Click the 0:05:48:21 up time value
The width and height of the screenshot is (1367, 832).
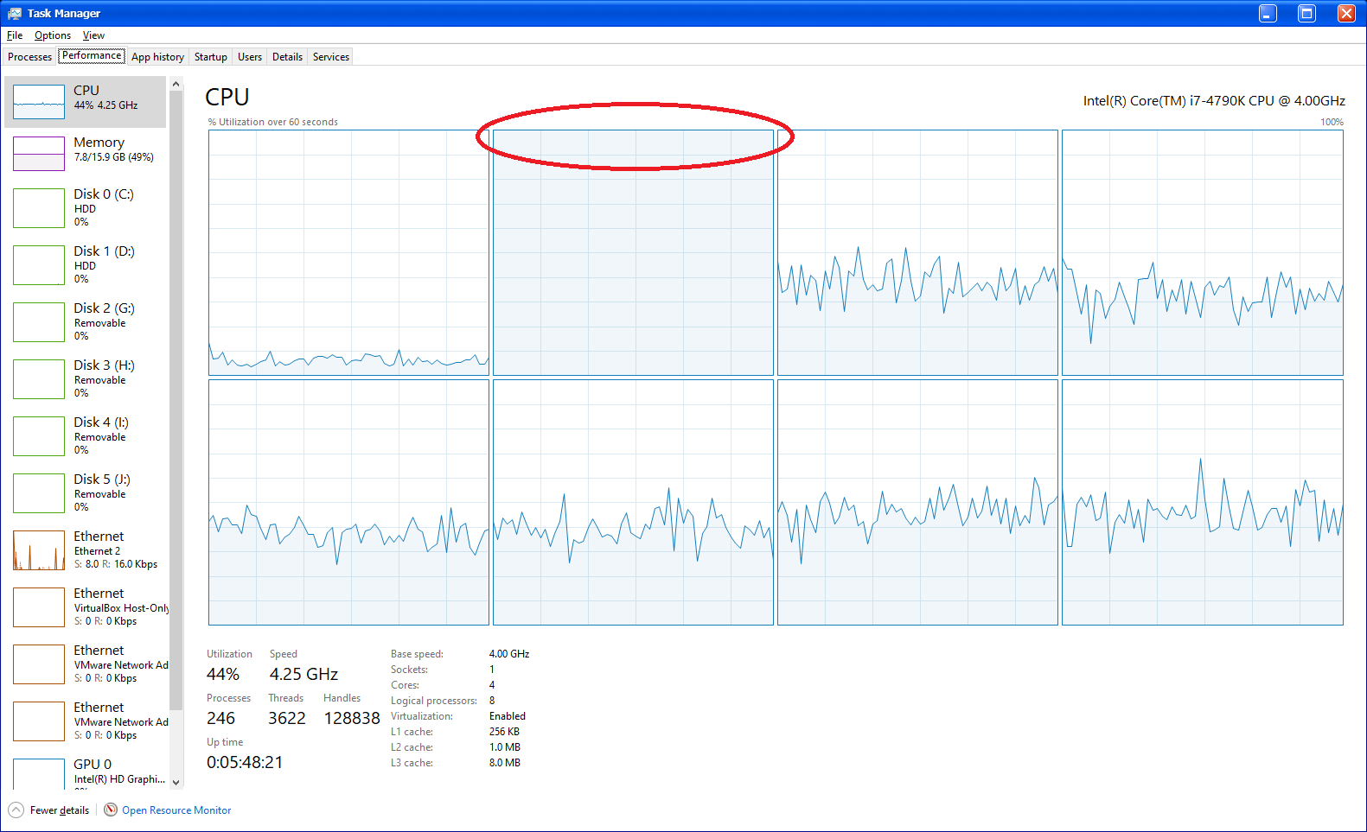click(245, 762)
